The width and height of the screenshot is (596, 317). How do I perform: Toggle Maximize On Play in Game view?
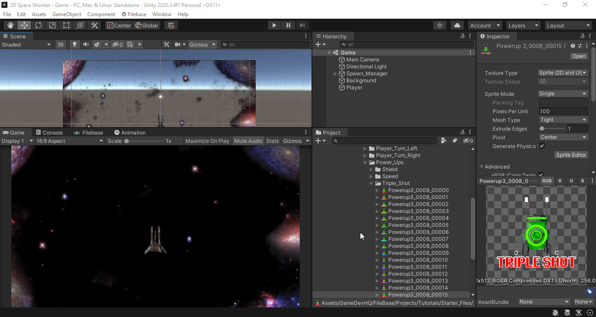point(207,141)
